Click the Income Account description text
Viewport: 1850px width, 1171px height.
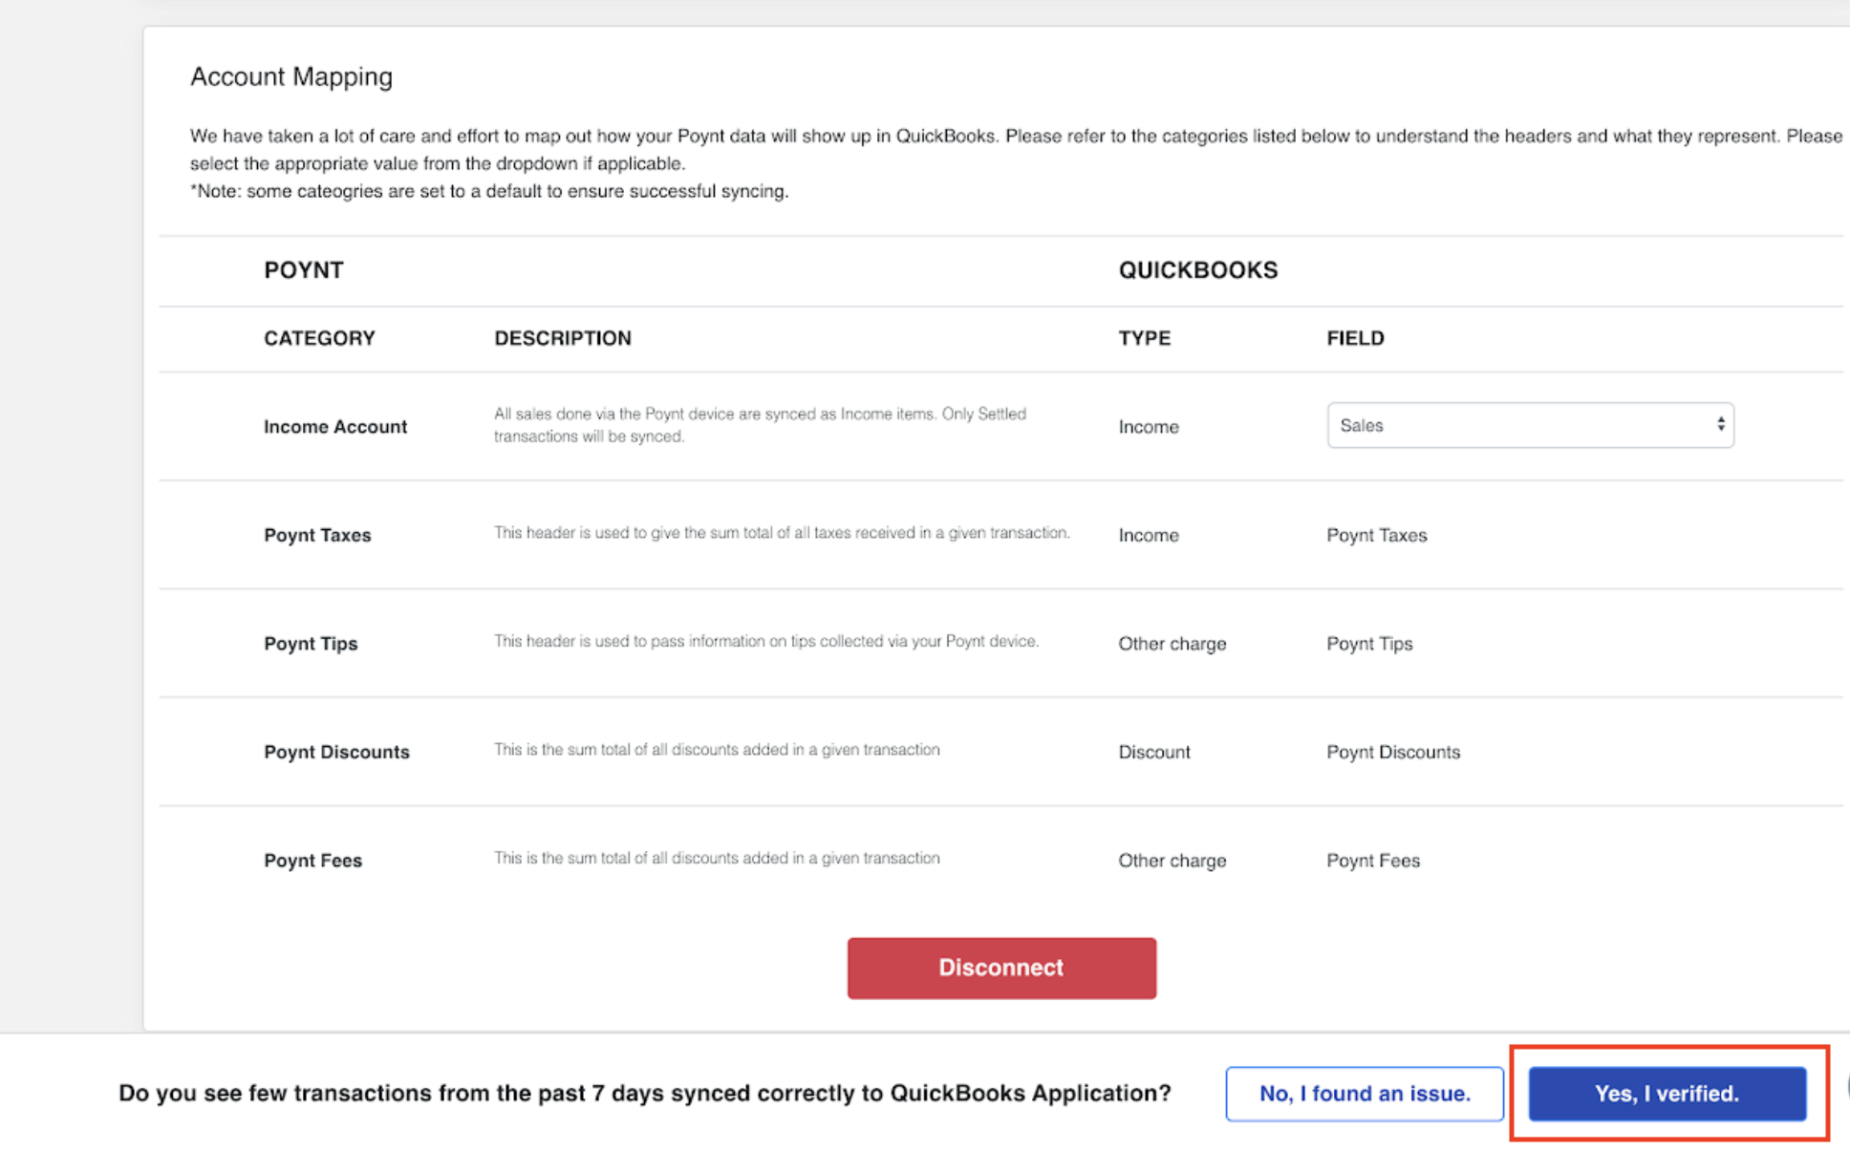(760, 425)
